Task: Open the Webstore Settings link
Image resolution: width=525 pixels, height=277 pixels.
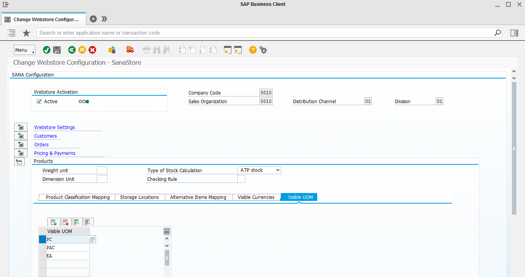Action: pyautogui.click(x=55, y=127)
